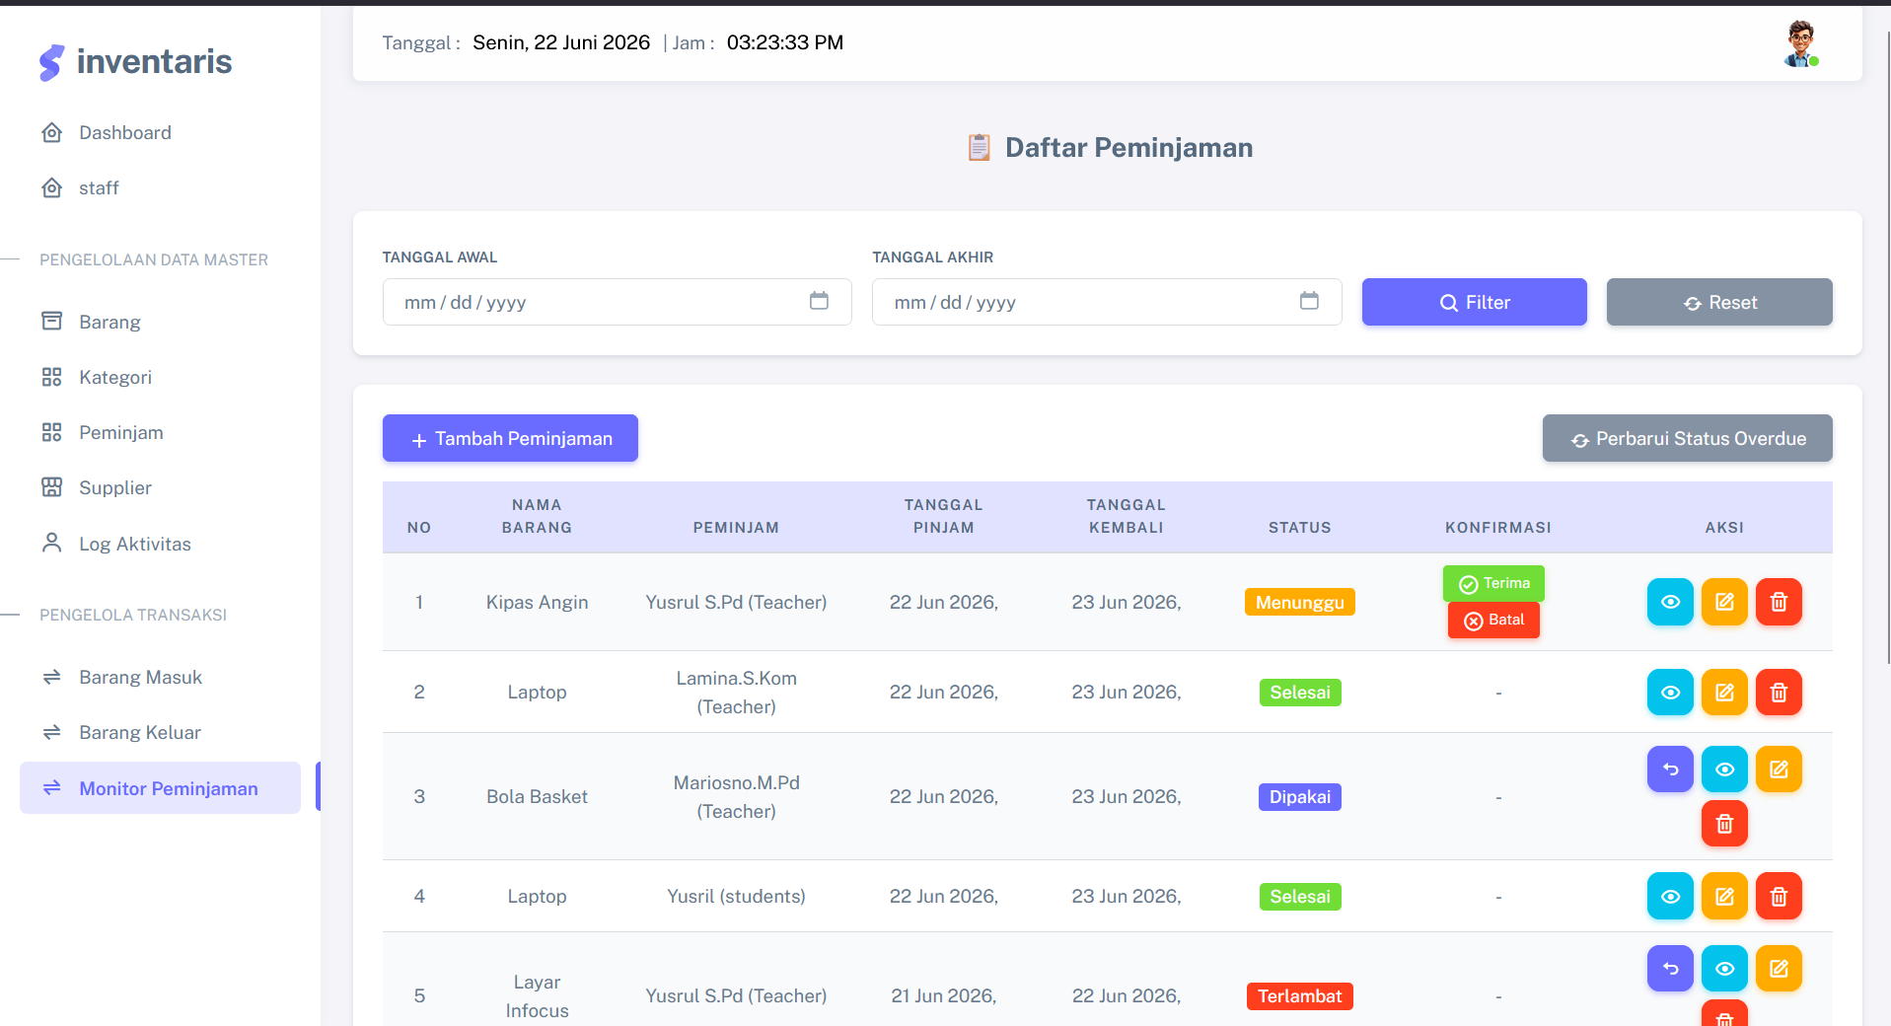Click the inventaris logo
The image size is (1891, 1026).
pos(135,61)
